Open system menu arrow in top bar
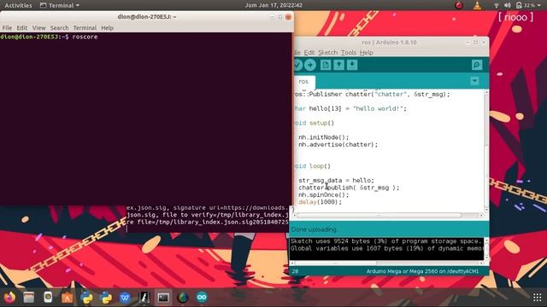This screenshot has width=547, height=307. pyautogui.click(x=539, y=6)
